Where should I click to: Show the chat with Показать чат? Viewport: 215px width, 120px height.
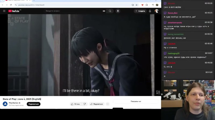click(x=136, y=101)
